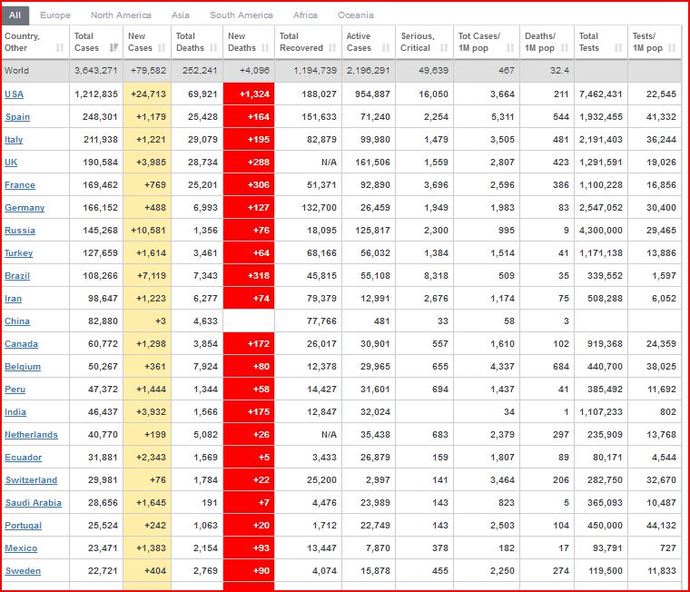Follow the India link
This screenshot has height=592, width=690.
click(15, 412)
